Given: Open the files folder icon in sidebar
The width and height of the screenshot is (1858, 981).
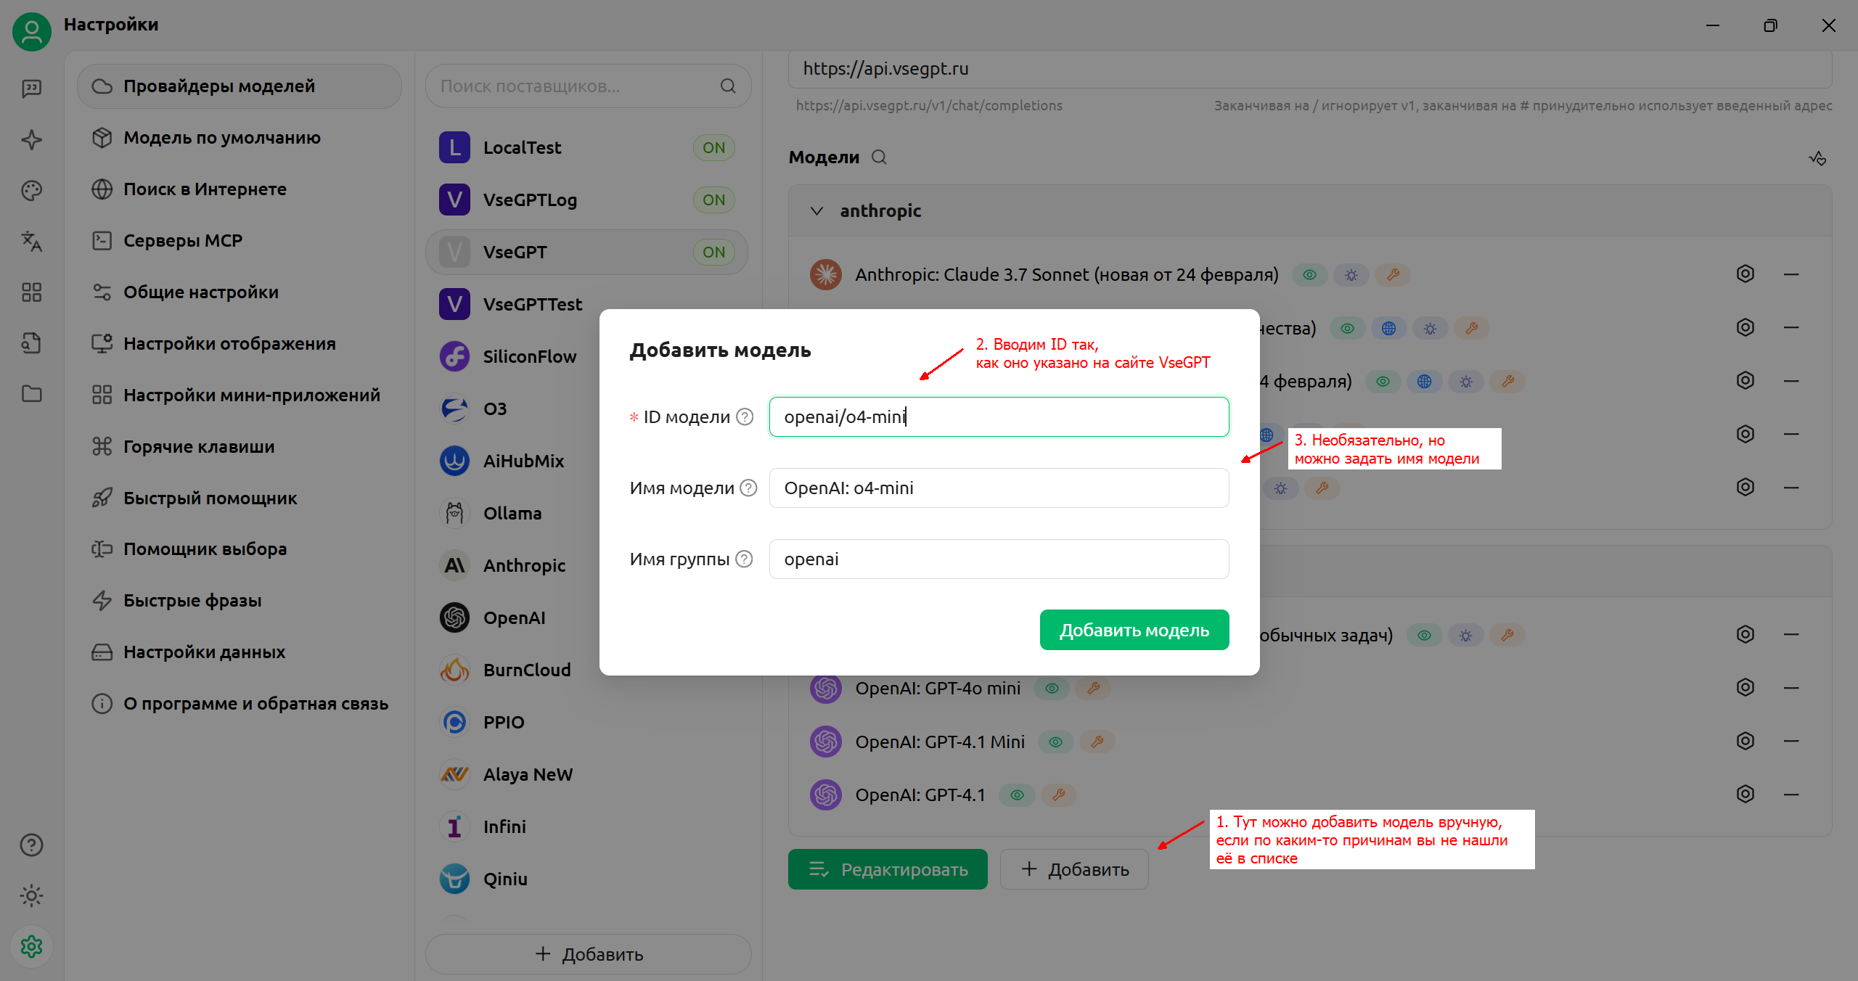Looking at the screenshot, I should pos(31,393).
